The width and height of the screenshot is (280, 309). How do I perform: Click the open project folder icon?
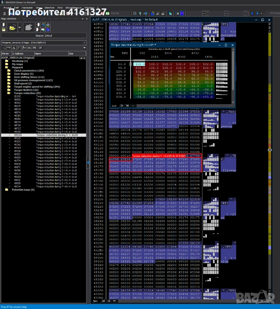[12, 27]
